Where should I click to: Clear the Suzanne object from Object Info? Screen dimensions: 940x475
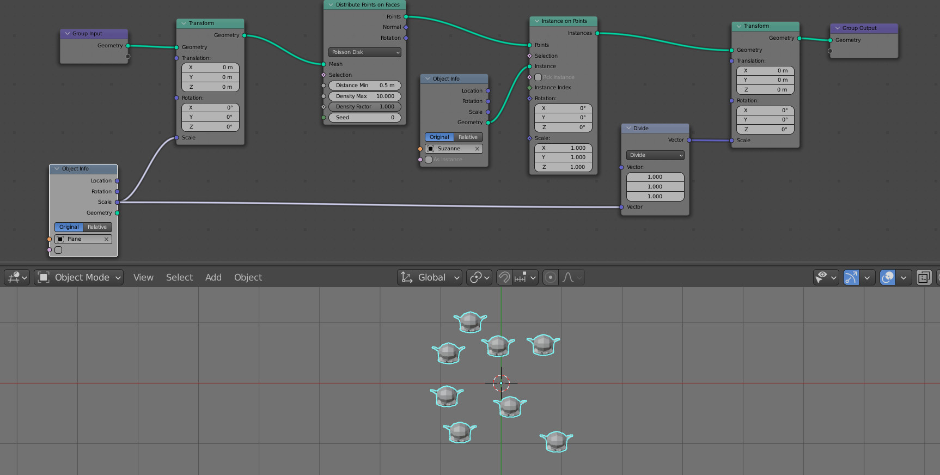[x=477, y=149]
